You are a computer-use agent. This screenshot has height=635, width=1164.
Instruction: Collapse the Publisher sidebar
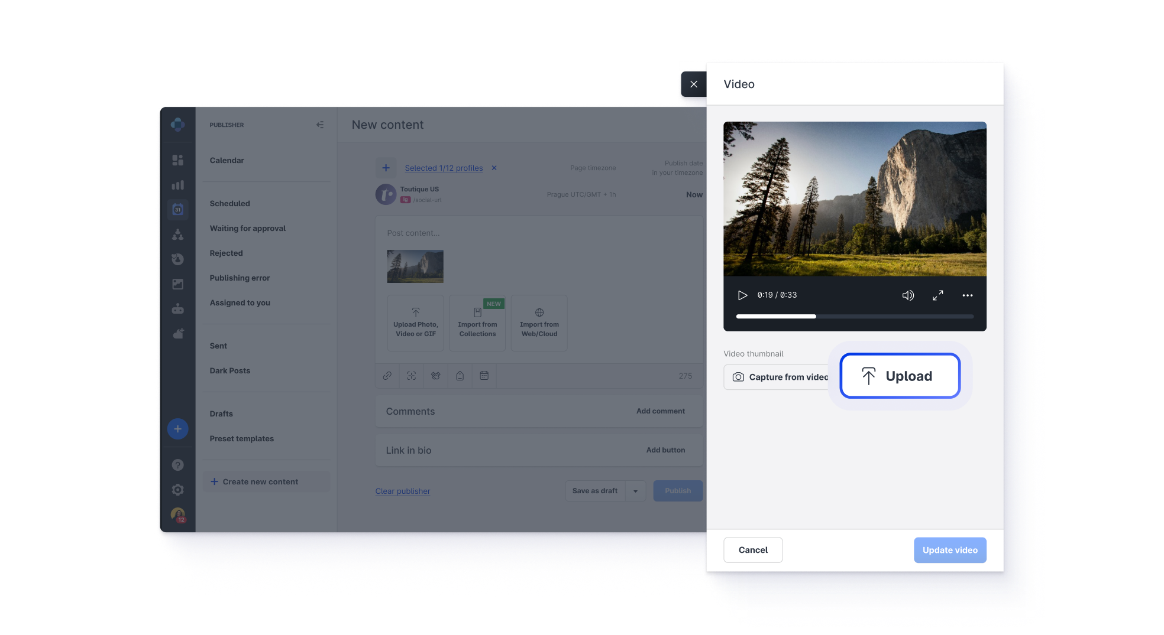[x=320, y=125]
